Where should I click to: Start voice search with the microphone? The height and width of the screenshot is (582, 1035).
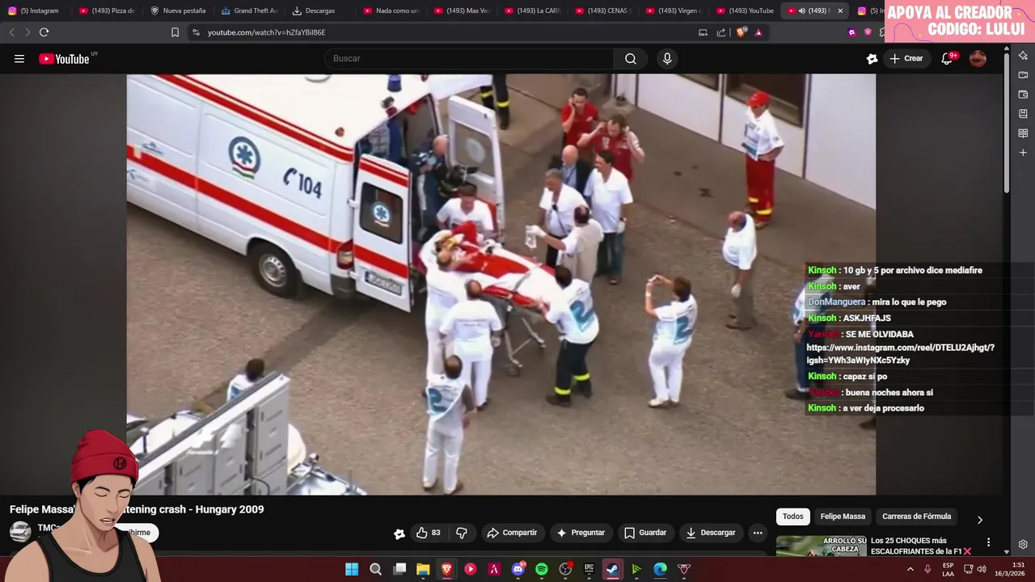[667, 58]
